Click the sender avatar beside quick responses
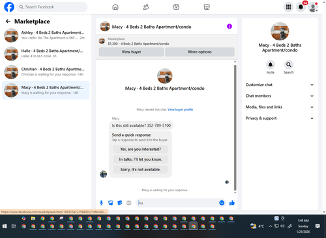The image size is (326, 238). pos(103,174)
